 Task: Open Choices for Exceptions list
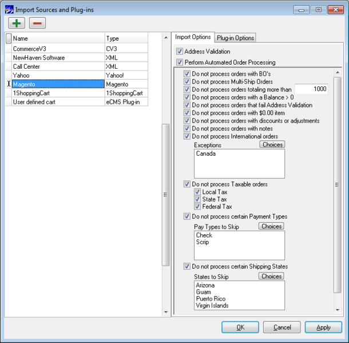272,144
